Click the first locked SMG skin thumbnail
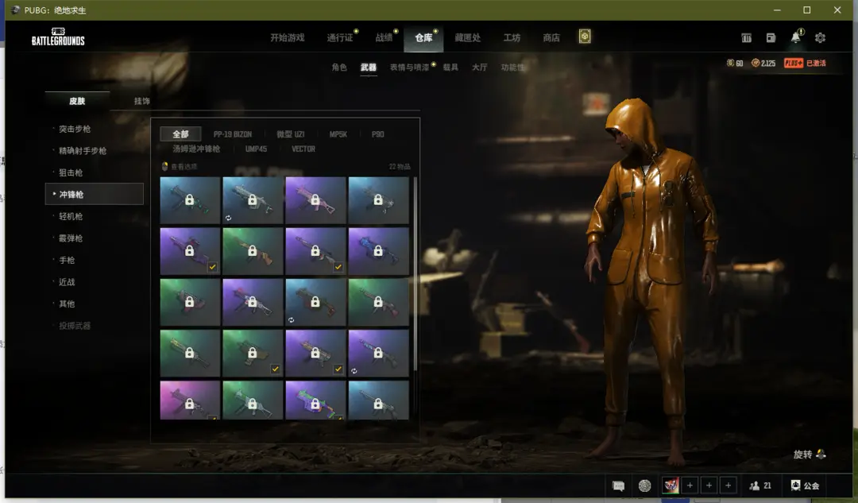This screenshot has width=858, height=503. click(190, 200)
